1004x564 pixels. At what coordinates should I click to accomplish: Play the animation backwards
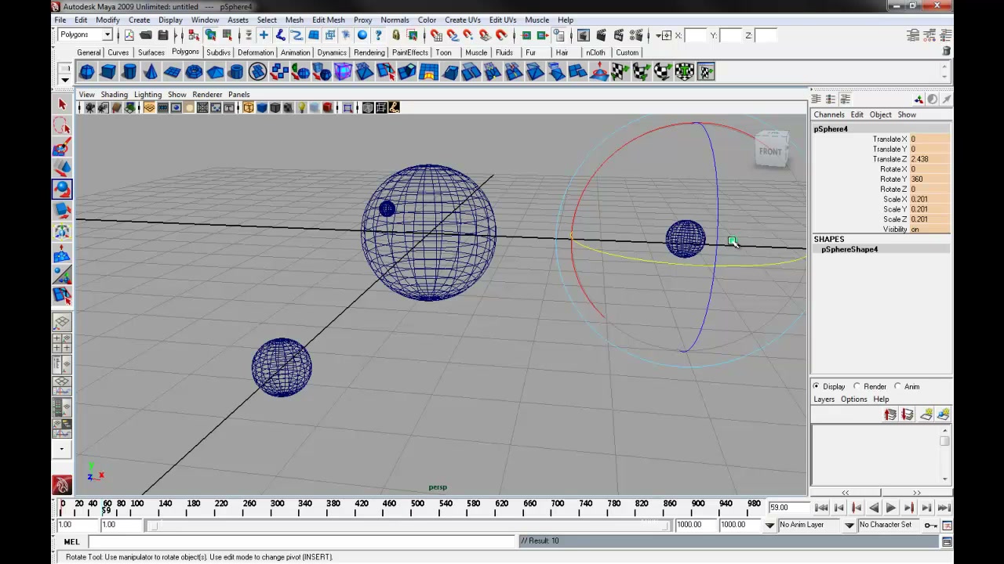click(x=874, y=508)
